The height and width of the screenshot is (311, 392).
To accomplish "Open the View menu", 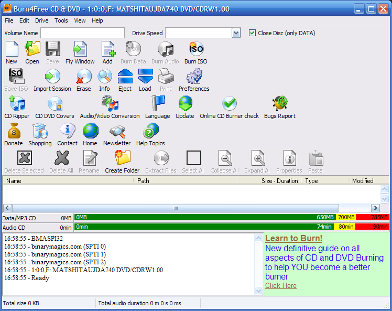I will (80, 20).
